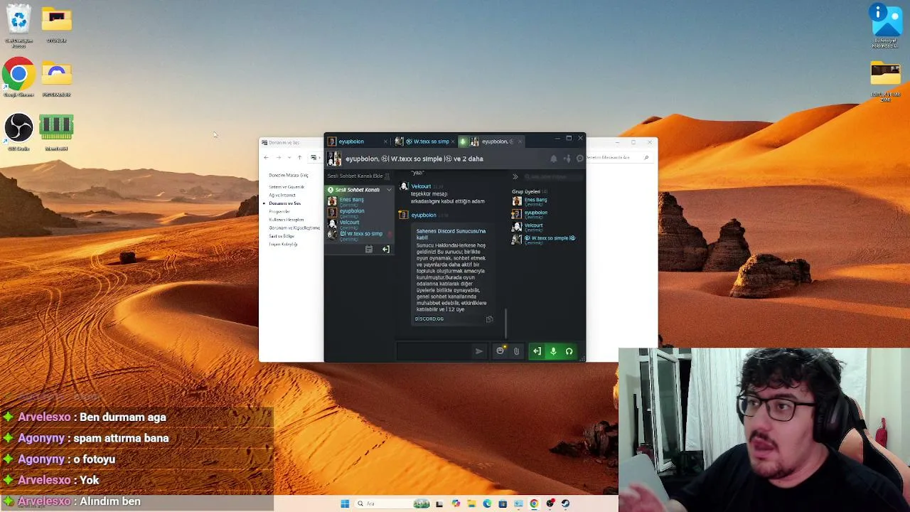This screenshot has height=512, width=910.
Task: Collapse the Sesli Sohbet Kanalı section
Action: pos(389,190)
